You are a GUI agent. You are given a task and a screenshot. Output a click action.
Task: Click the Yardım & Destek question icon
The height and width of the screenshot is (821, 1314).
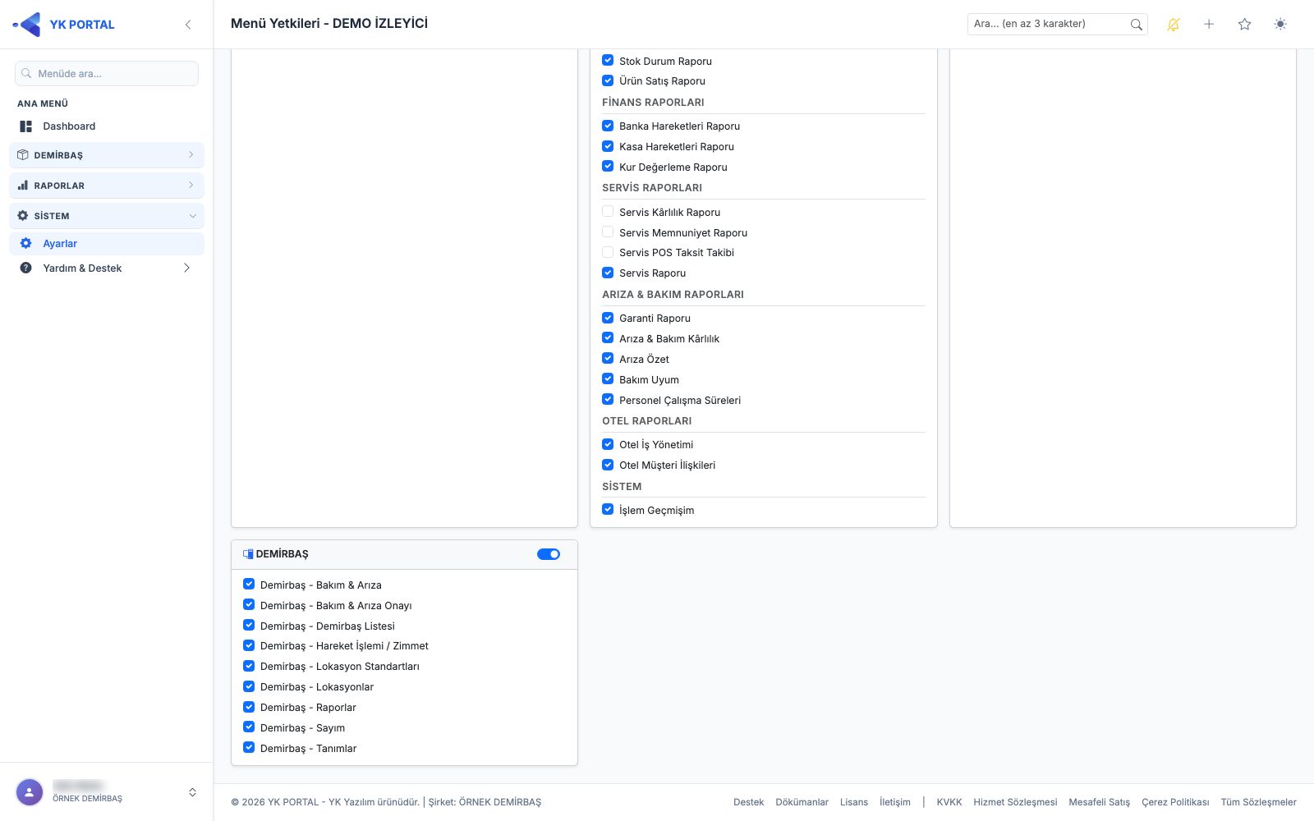26,268
